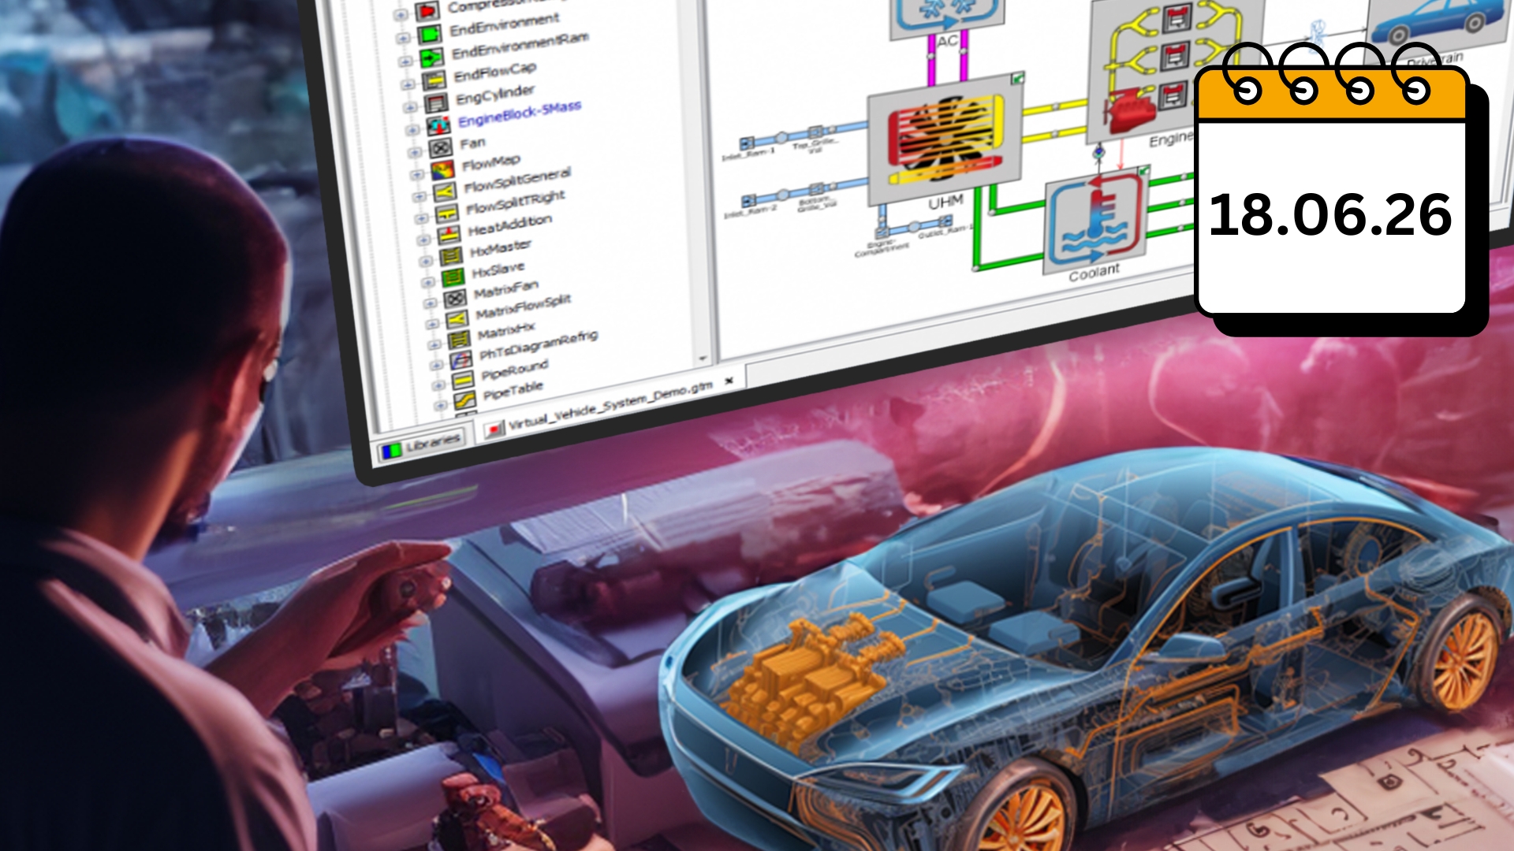Image resolution: width=1514 pixels, height=851 pixels.
Task: Switch to the Libraries tab
Action: [x=423, y=446]
